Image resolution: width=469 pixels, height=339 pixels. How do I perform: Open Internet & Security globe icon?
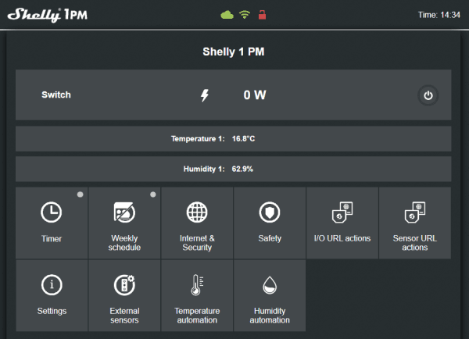coord(197,212)
